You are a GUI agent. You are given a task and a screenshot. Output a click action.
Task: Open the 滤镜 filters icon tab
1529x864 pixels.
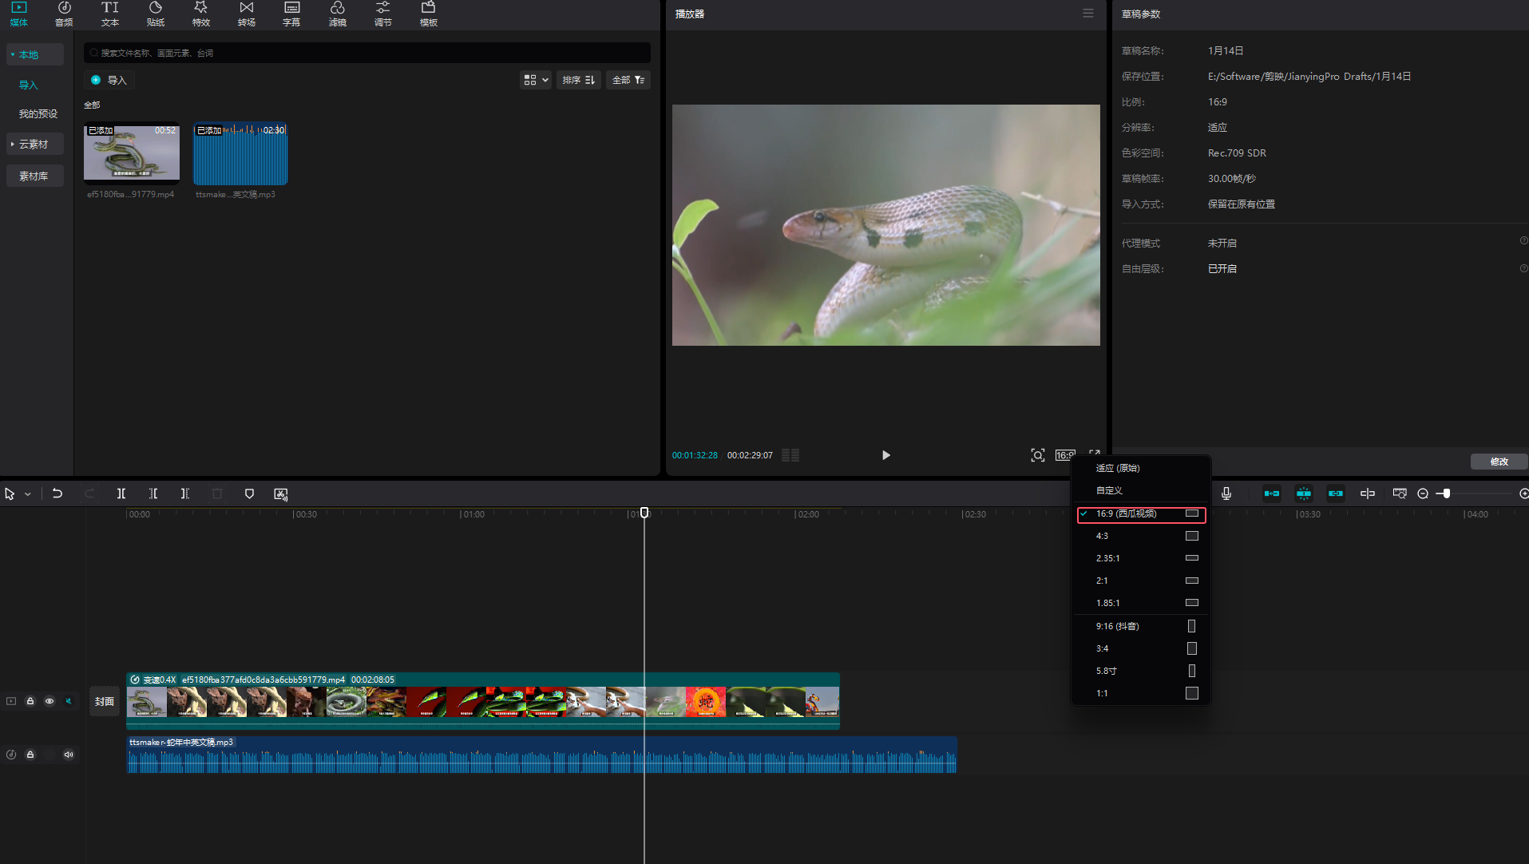click(x=338, y=14)
